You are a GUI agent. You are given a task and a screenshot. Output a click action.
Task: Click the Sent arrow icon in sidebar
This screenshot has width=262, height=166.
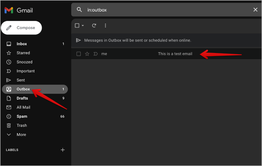tap(9, 80)
